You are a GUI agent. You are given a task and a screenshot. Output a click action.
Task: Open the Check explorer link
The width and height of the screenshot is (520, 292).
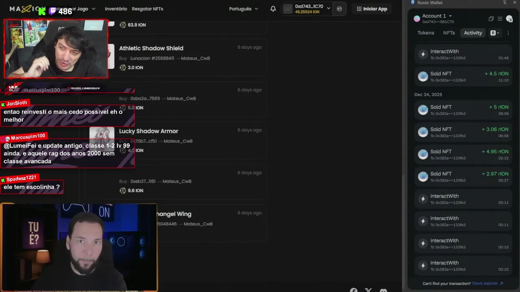coord(487,283)
